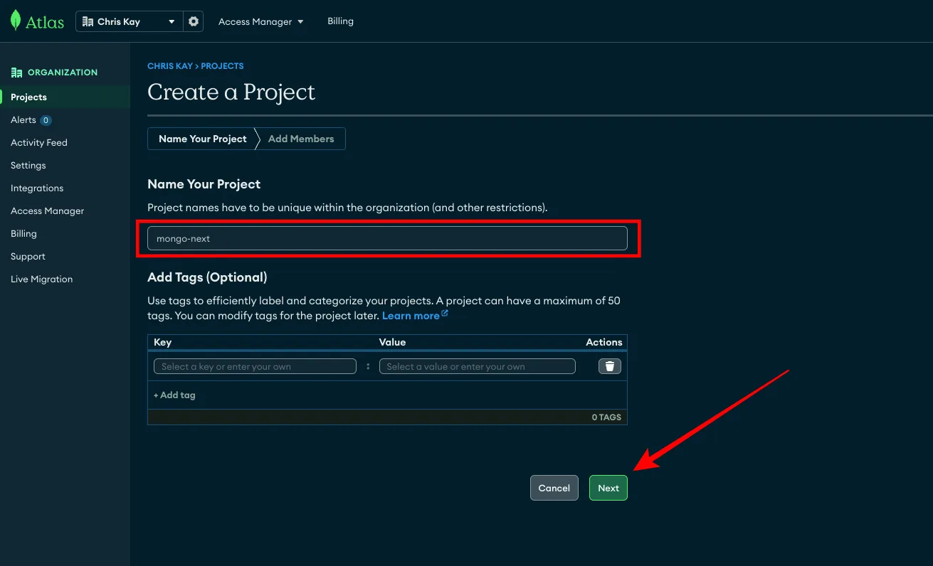Click the Alerts count badge showing 0
The height and width of the screenshot is (566, 933).
coord(46,120)
